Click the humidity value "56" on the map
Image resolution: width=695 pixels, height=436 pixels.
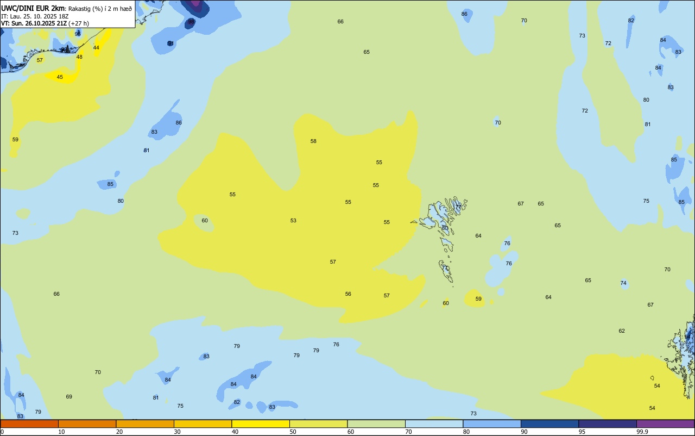point(348,294)
